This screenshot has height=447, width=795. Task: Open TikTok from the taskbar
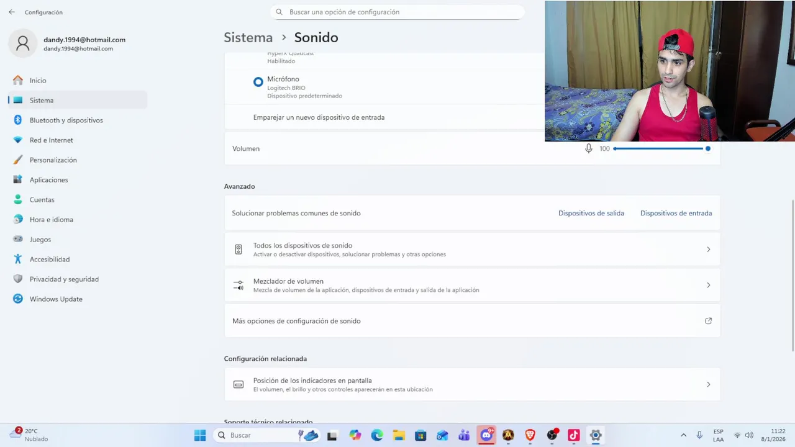tap(573, 436)
